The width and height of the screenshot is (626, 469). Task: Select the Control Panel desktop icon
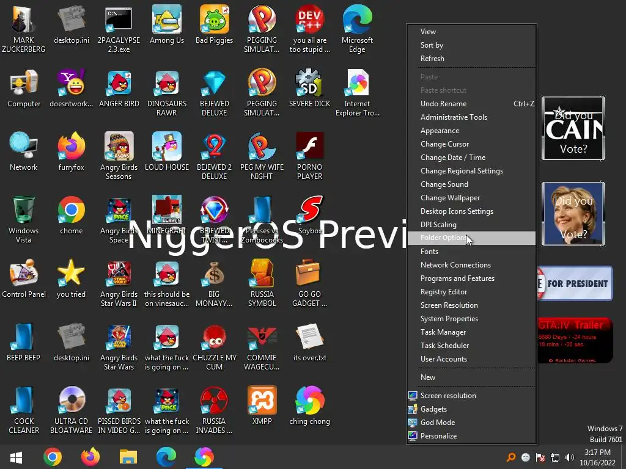[x=24, y=278]
